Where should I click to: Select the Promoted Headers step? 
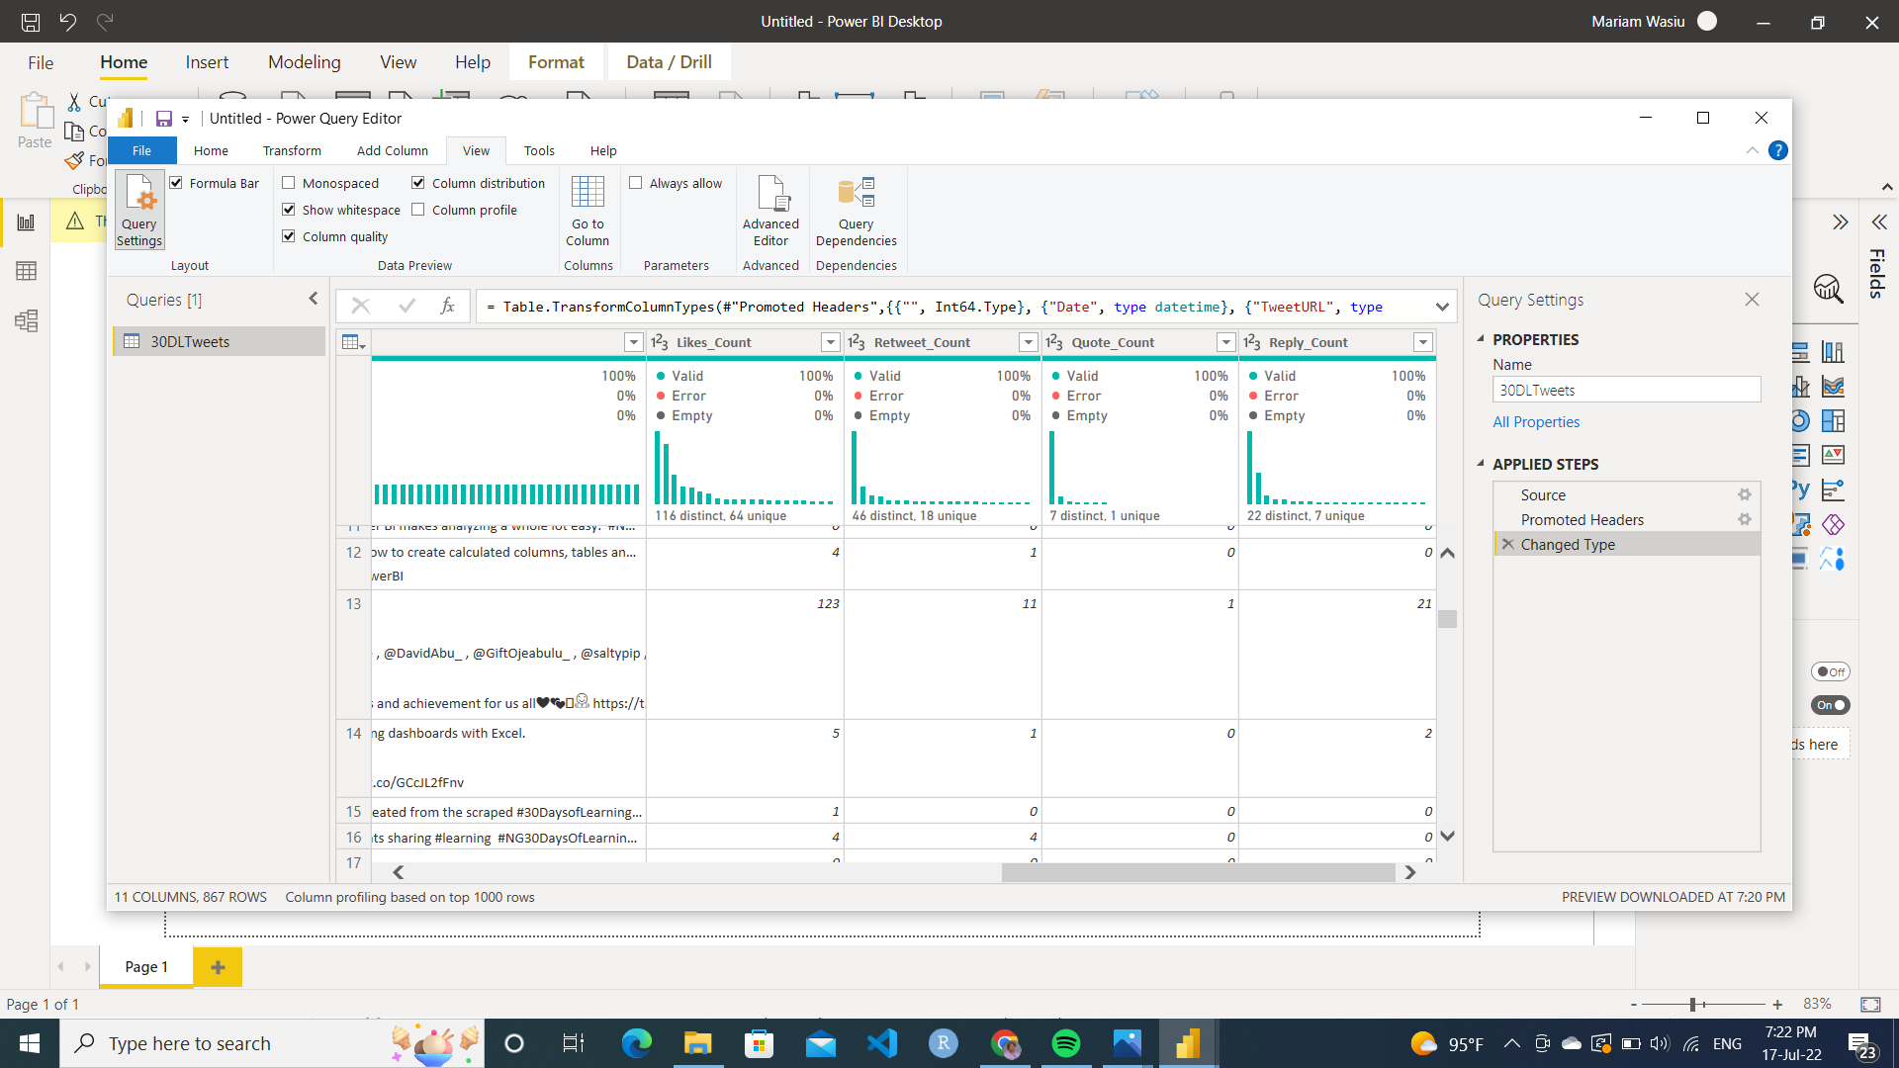point(1582,520)
